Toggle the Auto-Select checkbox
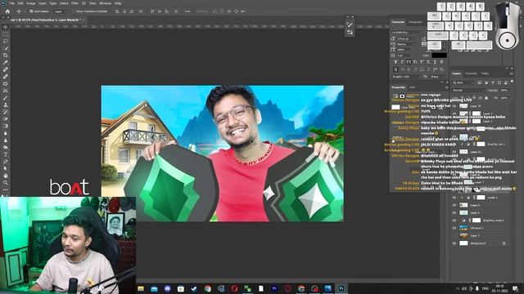The image size is (524, 294). point(31,11)
